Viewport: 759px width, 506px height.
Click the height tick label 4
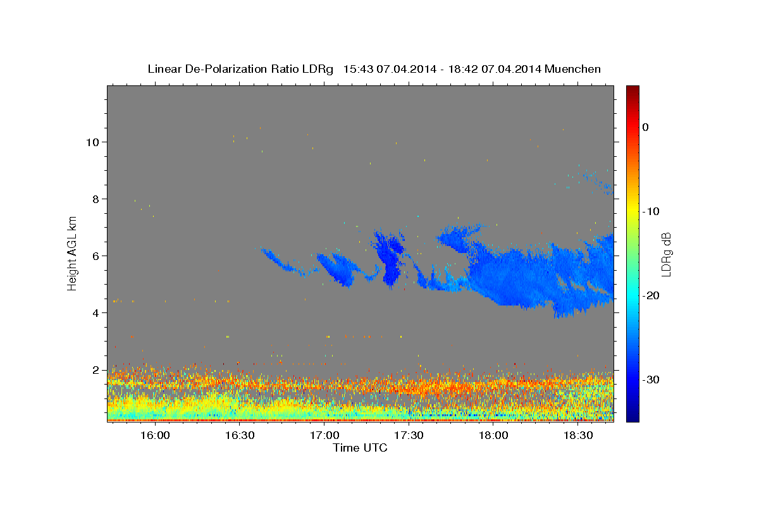point(96,312)
